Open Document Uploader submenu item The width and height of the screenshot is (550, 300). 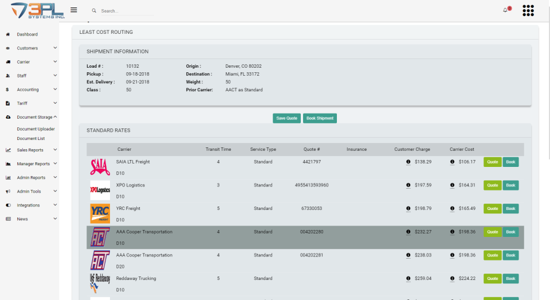pyautogui.click(x=36, y=129)
